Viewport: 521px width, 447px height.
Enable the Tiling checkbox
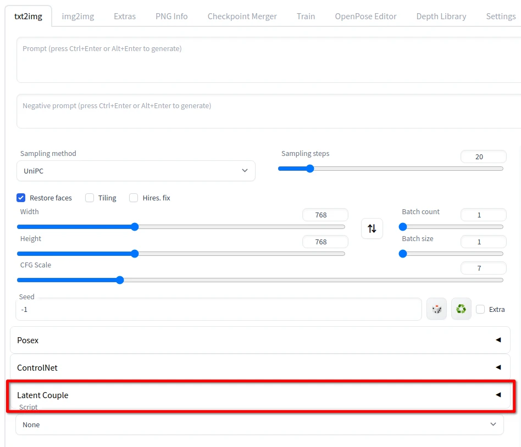tap(90, 198)
